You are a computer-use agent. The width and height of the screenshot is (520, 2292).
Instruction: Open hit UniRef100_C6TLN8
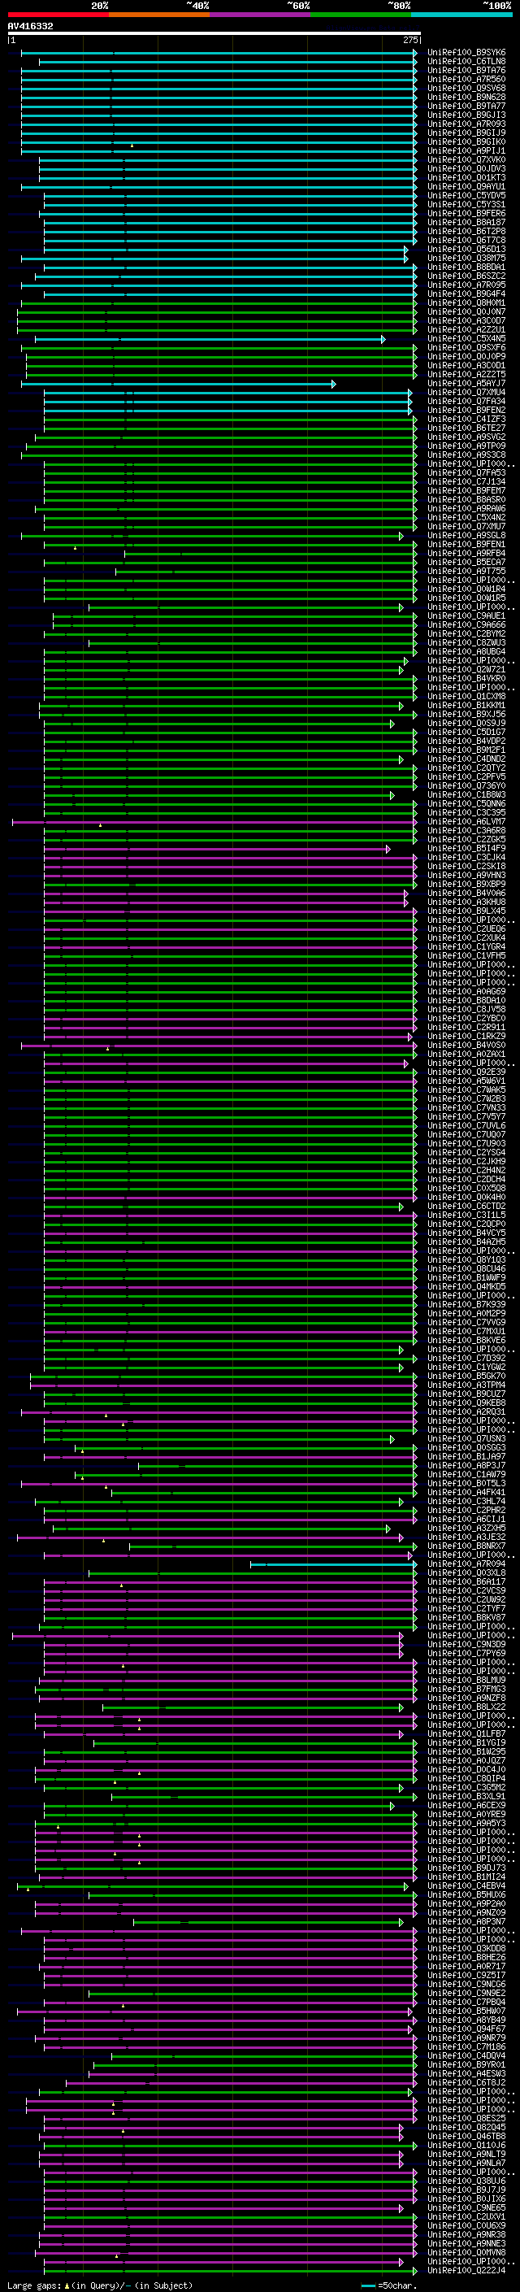[466, 62]
